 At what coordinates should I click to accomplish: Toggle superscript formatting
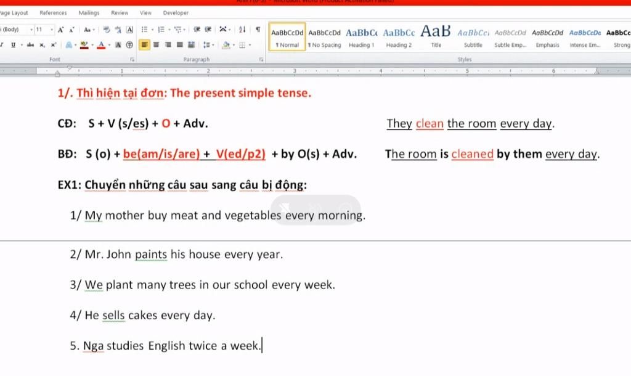(53, 45)
